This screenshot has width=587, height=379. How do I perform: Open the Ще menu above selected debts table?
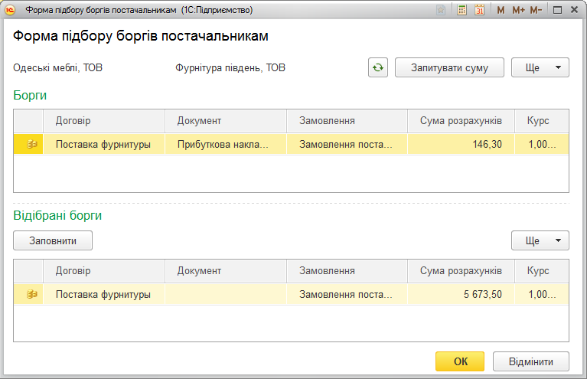coord(540,240)
